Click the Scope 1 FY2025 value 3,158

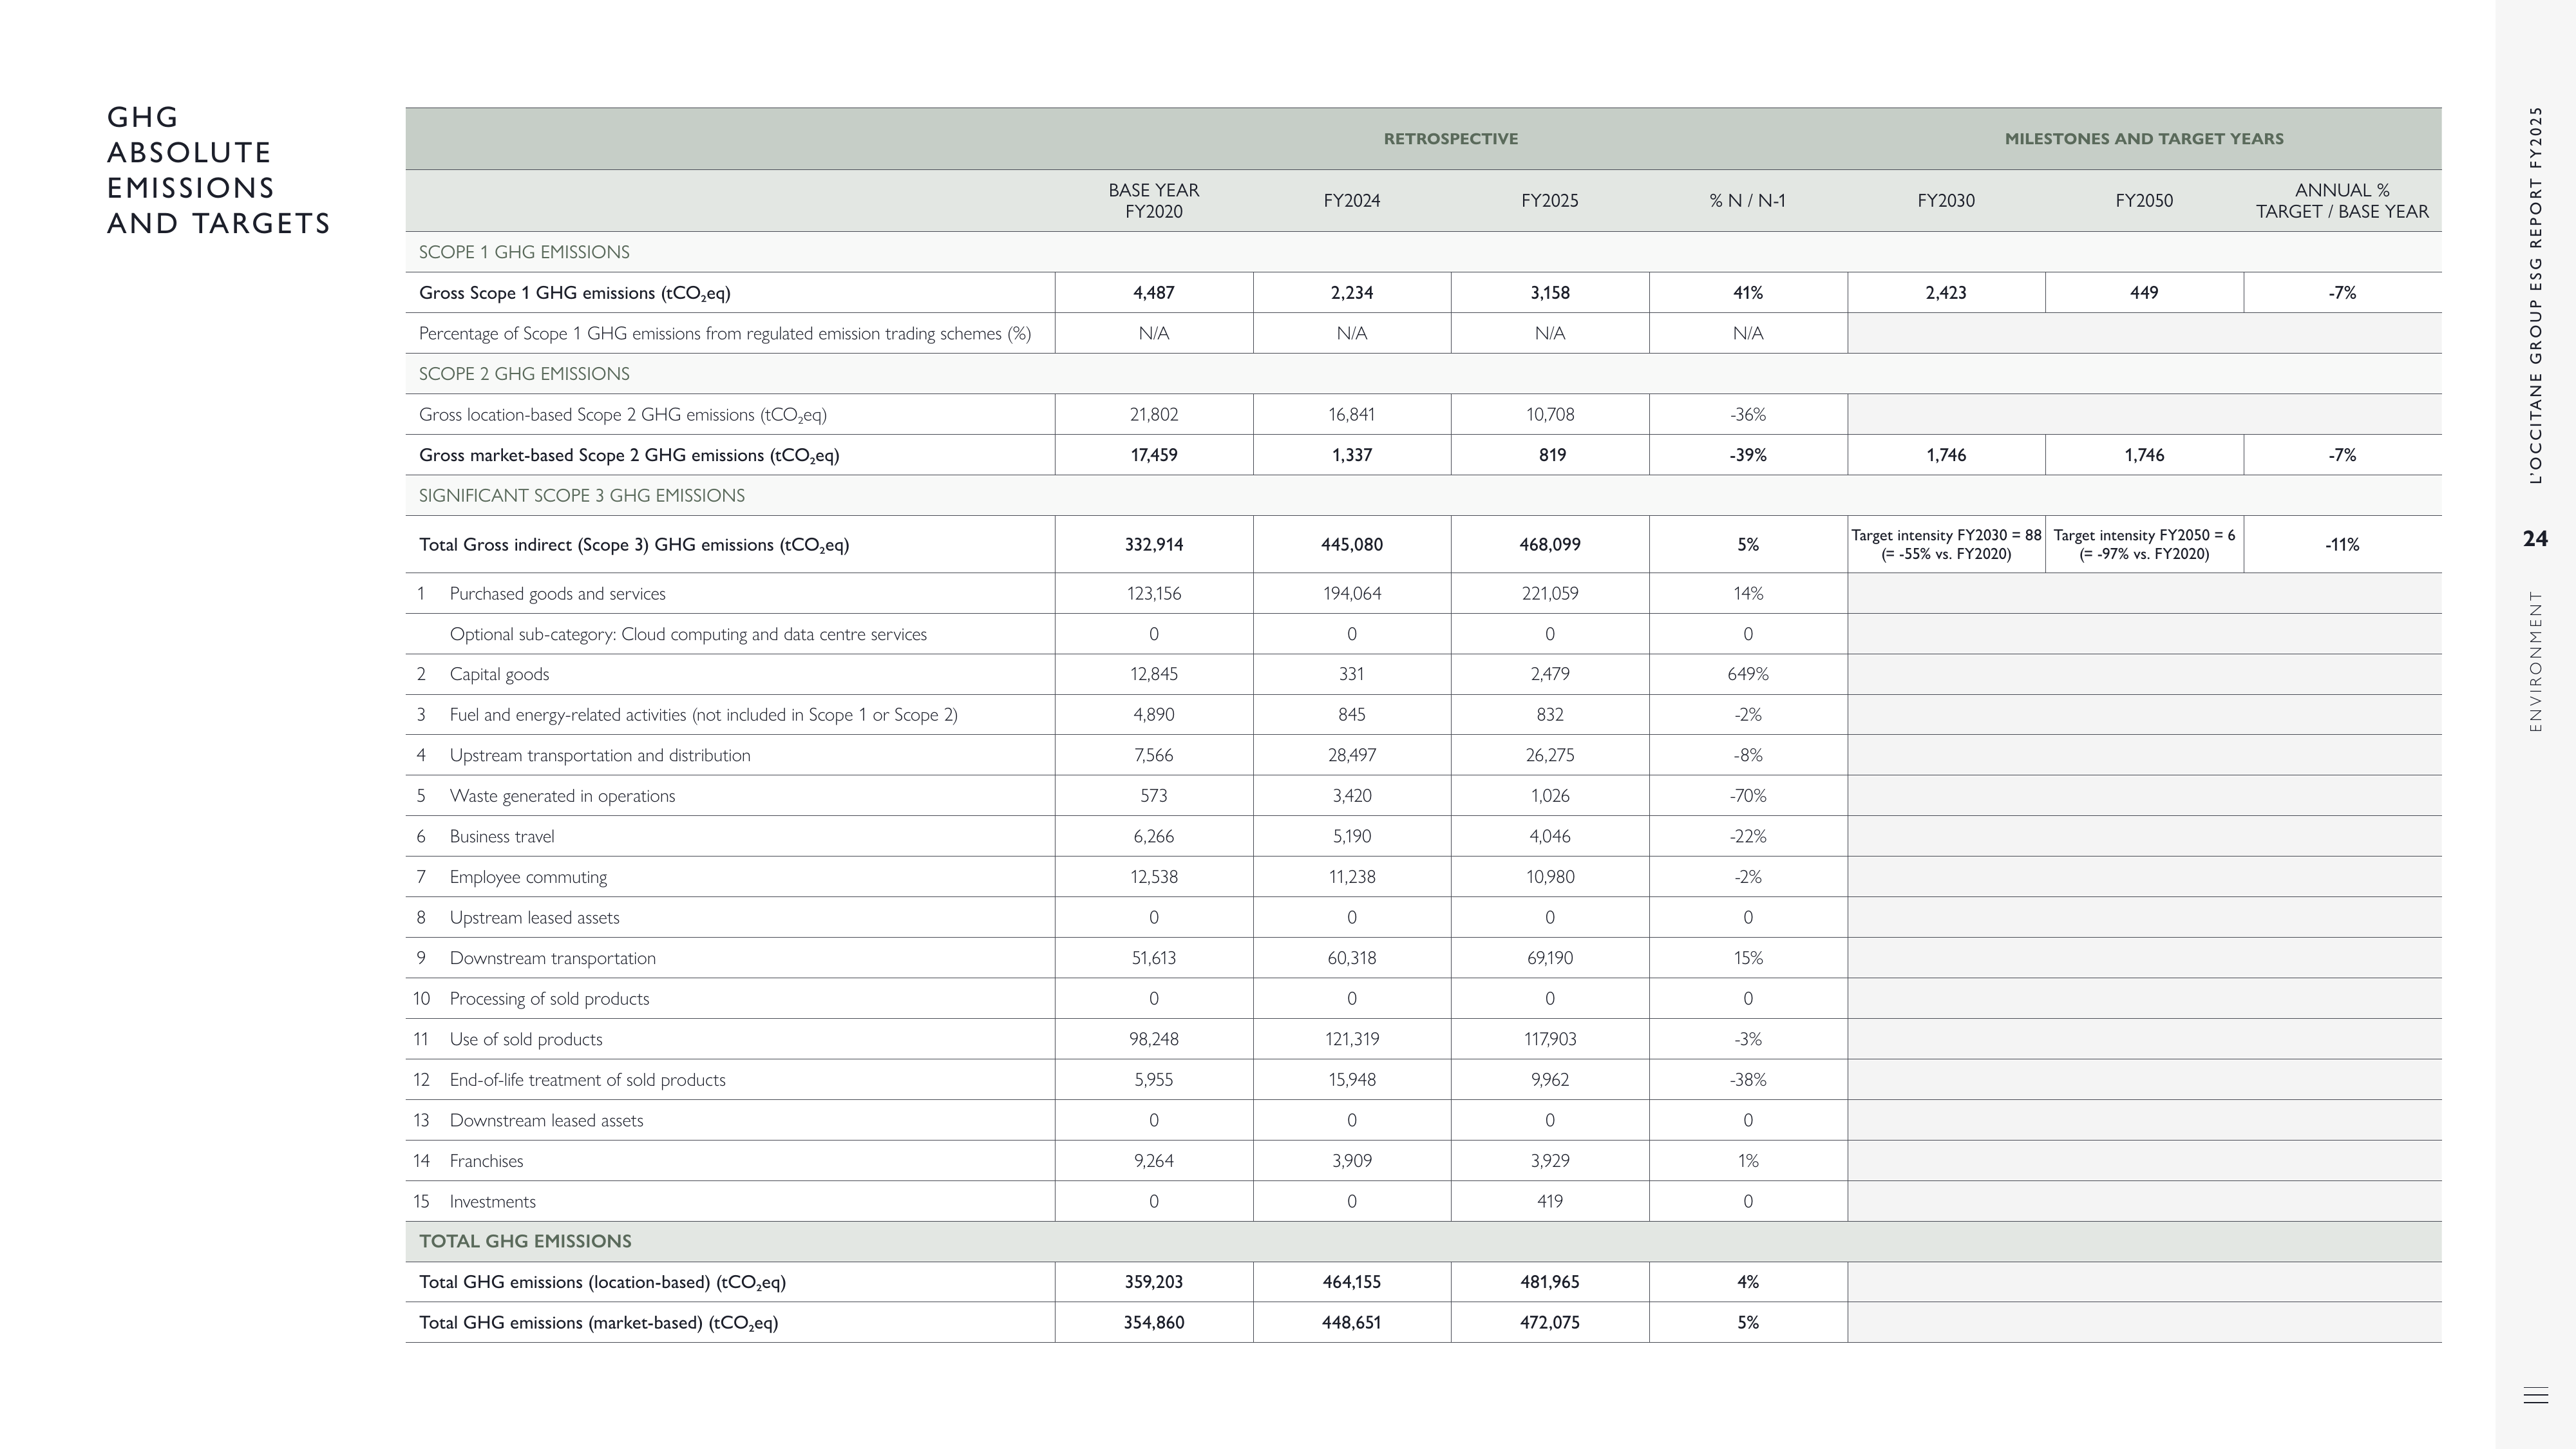[x=1549, y=293]
